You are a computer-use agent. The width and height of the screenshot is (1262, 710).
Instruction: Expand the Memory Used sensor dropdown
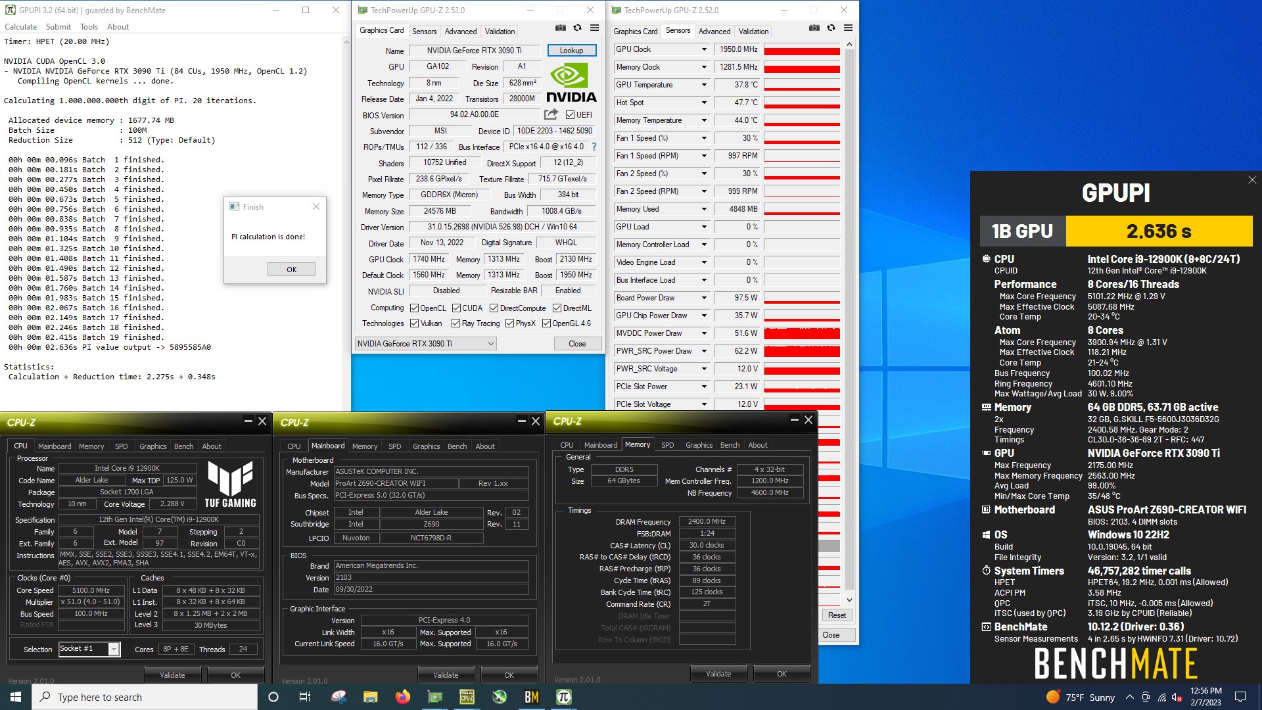click(704, 209)
